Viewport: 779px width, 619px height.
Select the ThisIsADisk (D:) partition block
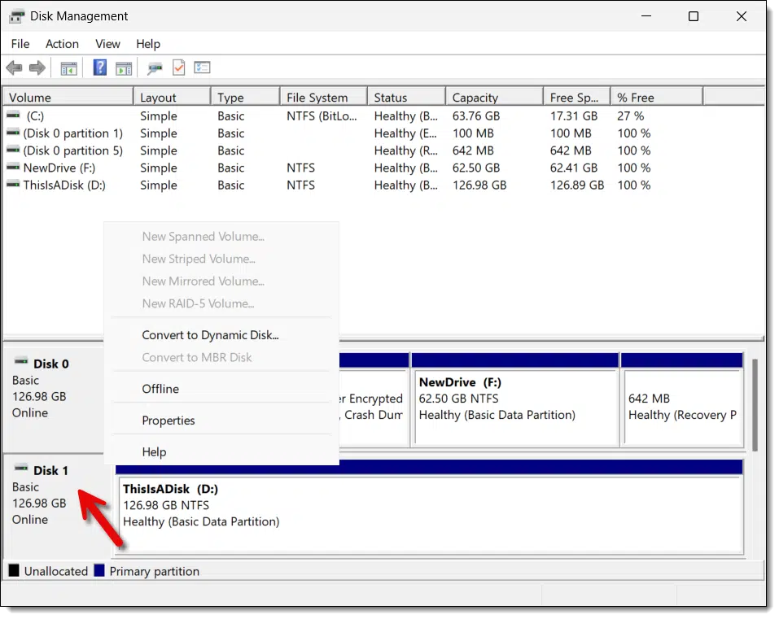[429, 508]
